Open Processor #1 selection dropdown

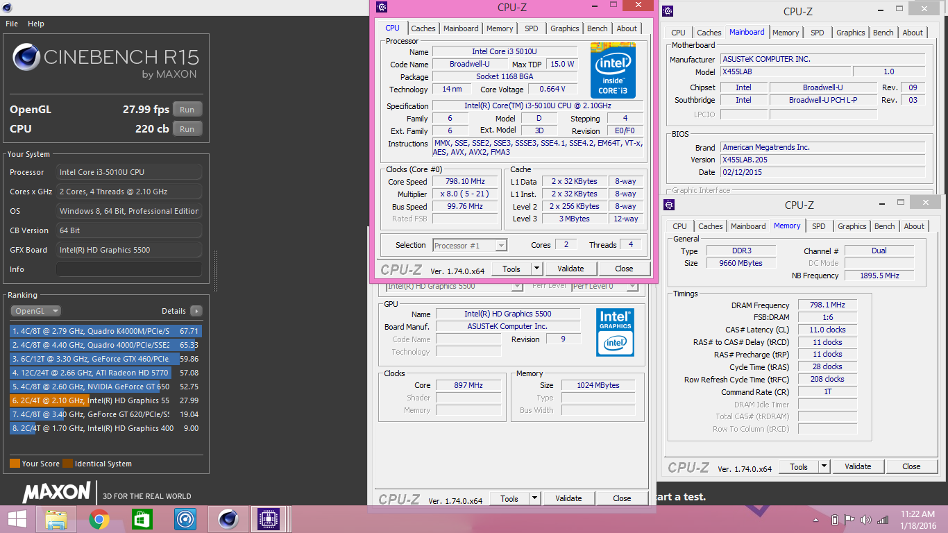click(x=470, y=245)
